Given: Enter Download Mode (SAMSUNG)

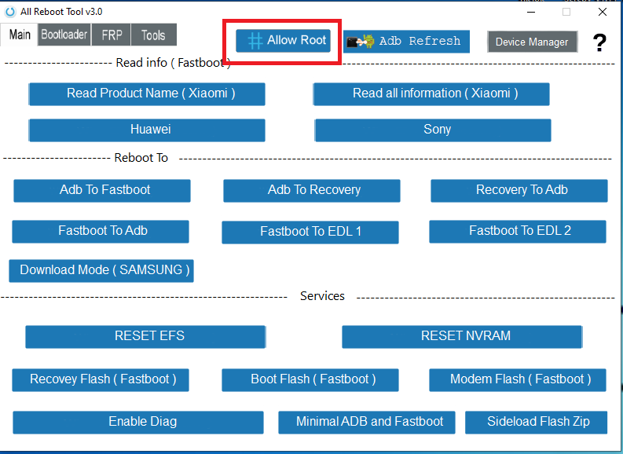Looking at the screenshot, I should (x=101, y=270).
